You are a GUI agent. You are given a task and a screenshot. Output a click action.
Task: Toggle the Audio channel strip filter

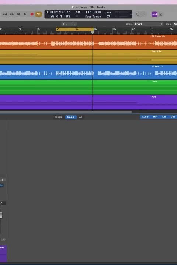(145, 117)
